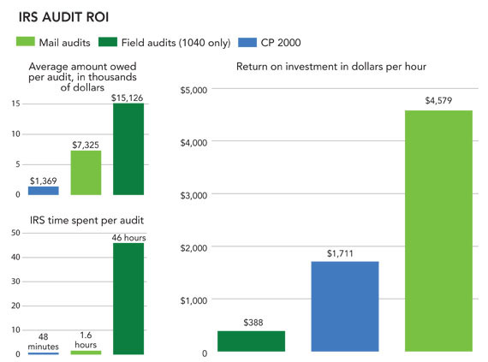Click the 1.6 hours mail audit bar

86,353
